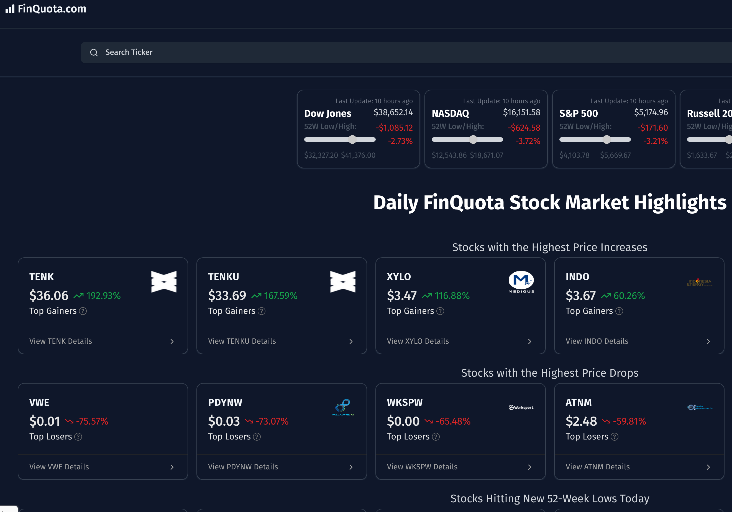Open View INDO Details link
The image size is (732, 512).
pos(597,341)
